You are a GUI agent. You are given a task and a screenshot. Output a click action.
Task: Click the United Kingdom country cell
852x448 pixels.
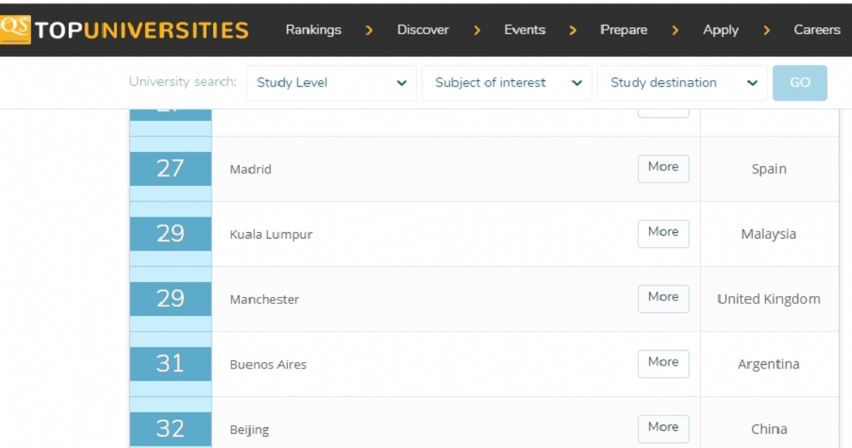(x=769, y=299)
